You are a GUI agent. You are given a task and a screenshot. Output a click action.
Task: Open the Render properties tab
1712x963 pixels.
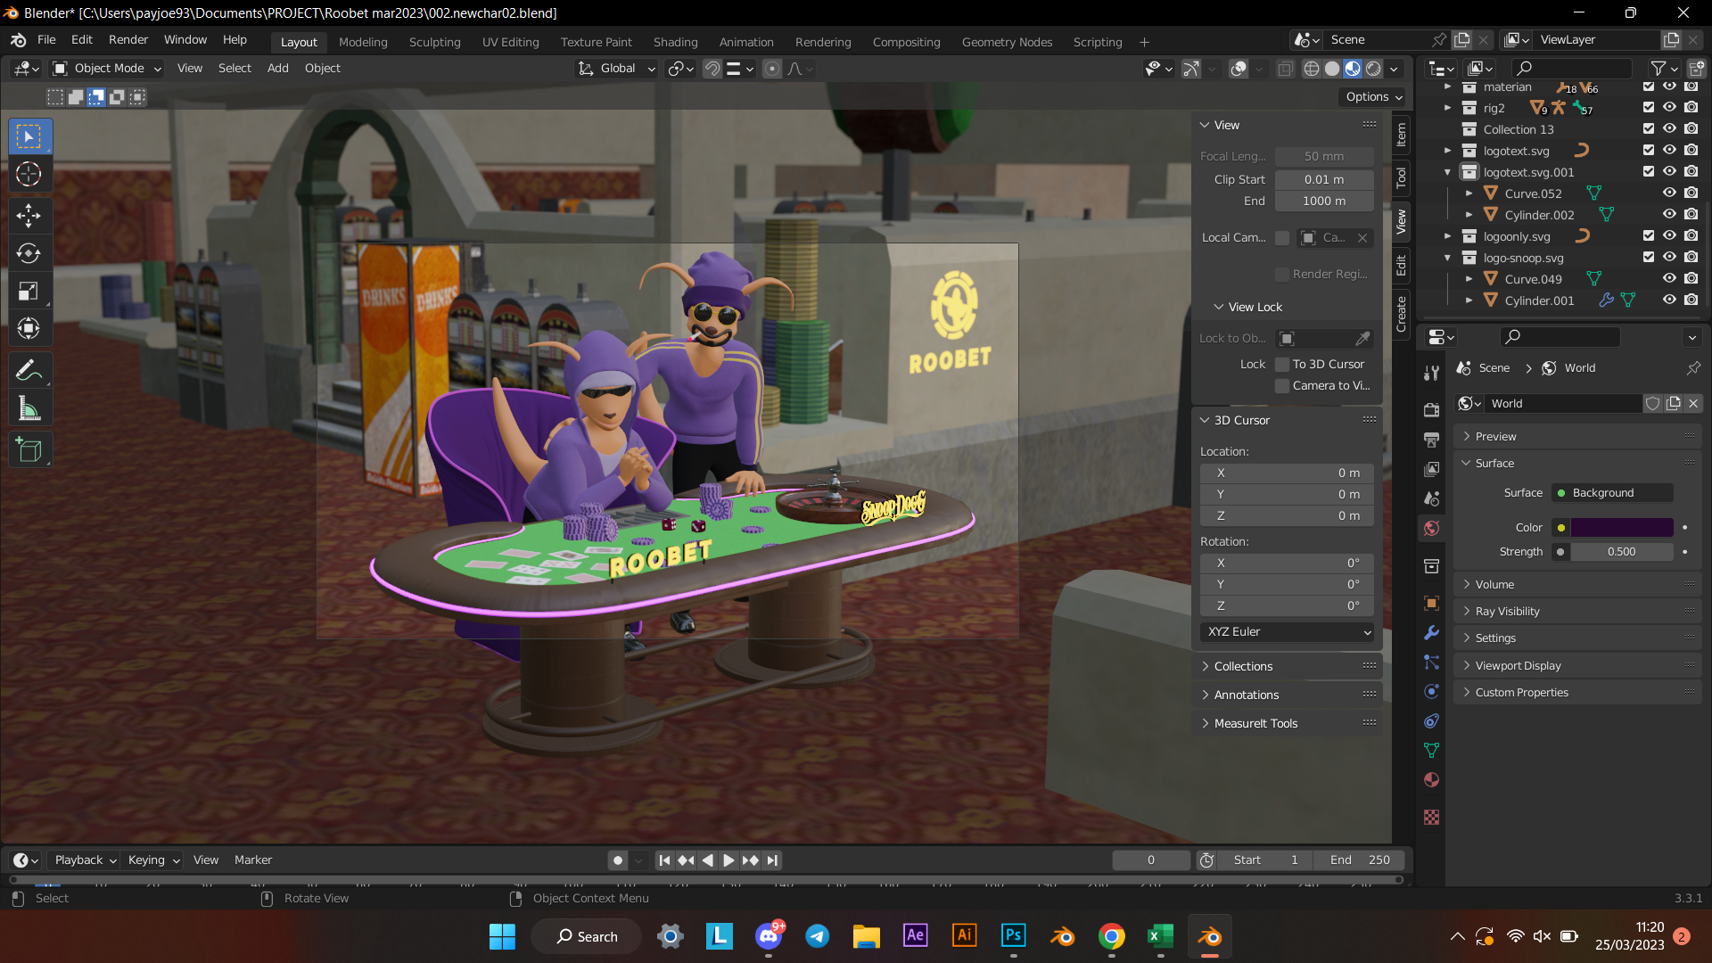pyautogui.click(x=1431, y=409)
